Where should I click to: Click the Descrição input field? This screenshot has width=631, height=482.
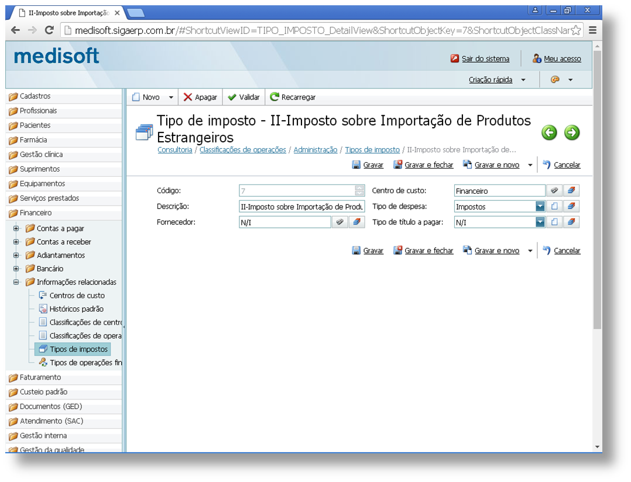pos(302,207)
